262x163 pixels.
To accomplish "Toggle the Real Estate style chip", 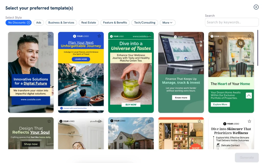I will point(89,22).
